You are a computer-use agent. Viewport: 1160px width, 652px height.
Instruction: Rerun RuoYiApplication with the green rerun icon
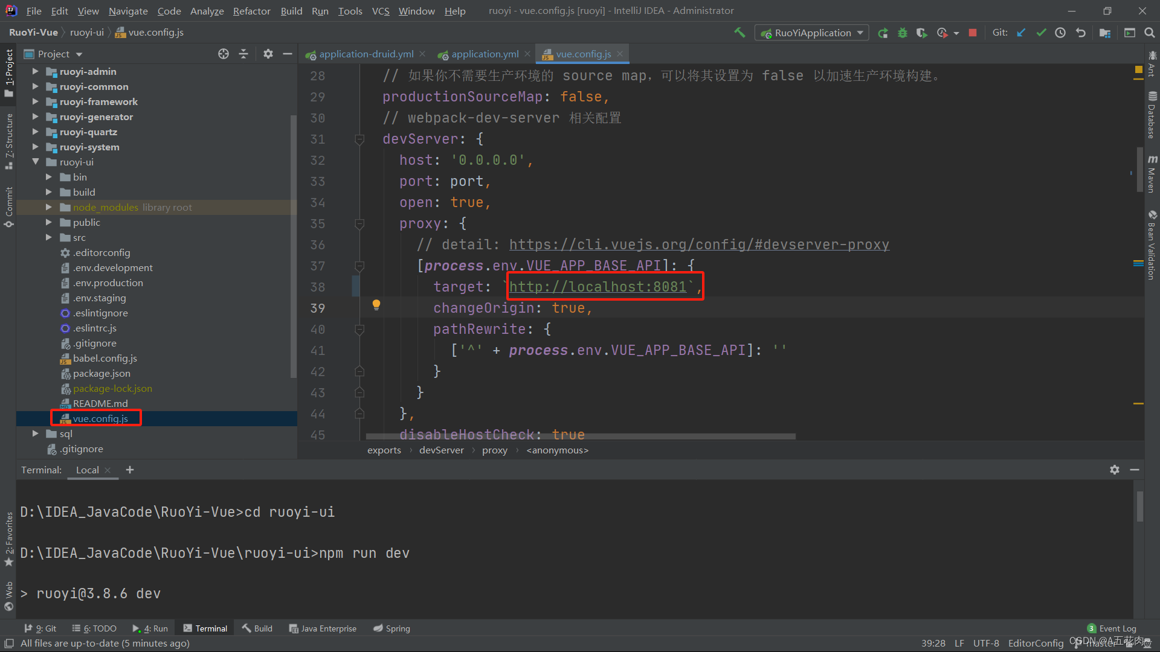click(883, 33)
